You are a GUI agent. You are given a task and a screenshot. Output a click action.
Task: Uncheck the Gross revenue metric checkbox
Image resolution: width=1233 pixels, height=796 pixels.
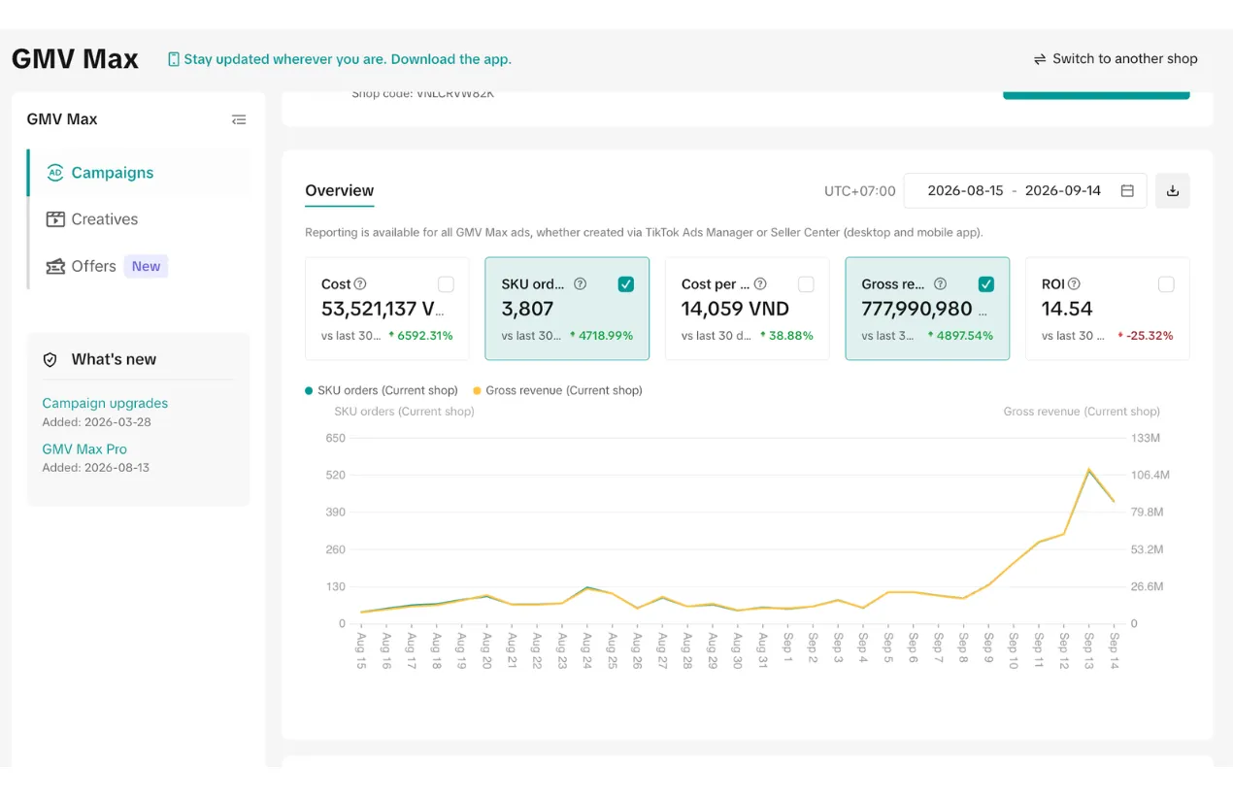point(986,284)
